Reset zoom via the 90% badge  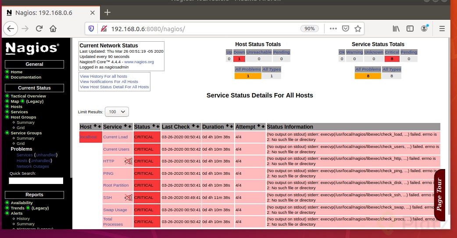(x=310, y=29)
